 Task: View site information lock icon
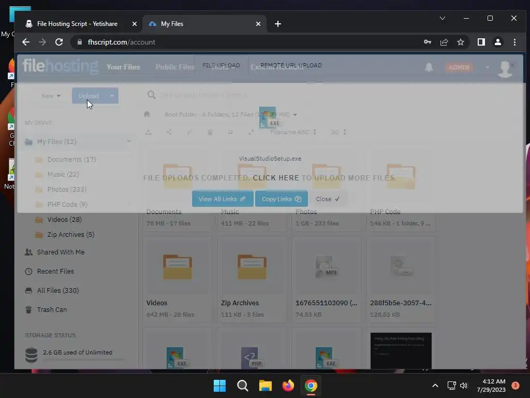(80, 42)
